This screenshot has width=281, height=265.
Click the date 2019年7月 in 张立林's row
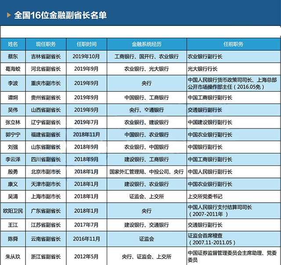pos(86,122)
